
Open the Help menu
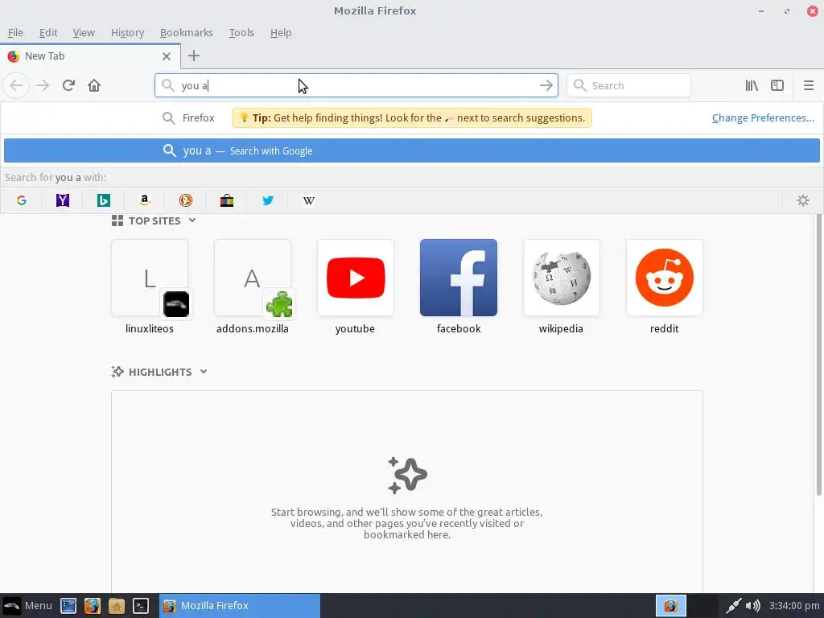pyautogui.click(x=281, y=32)
